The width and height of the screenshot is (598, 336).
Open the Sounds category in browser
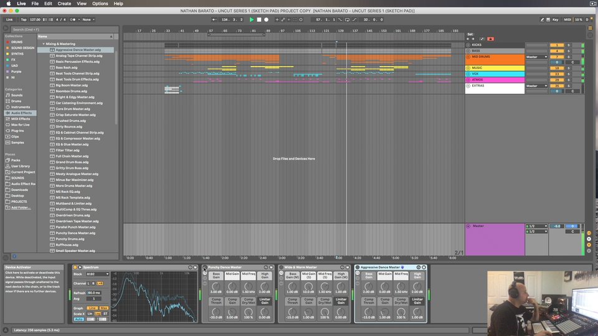click(x=17, y=95)
